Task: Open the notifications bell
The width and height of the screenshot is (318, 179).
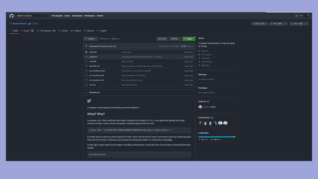Action: (296, 16)
